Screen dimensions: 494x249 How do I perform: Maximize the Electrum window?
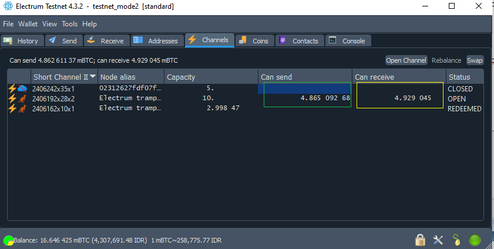(452, 6)
